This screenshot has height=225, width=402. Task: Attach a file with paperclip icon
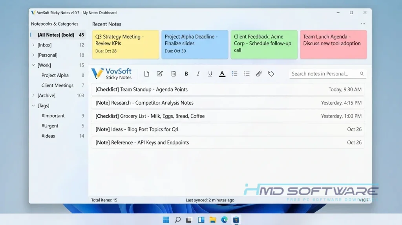coord(259,74)
